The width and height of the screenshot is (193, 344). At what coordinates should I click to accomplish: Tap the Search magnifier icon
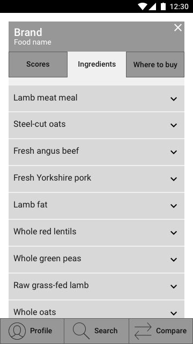pos(81,331)
